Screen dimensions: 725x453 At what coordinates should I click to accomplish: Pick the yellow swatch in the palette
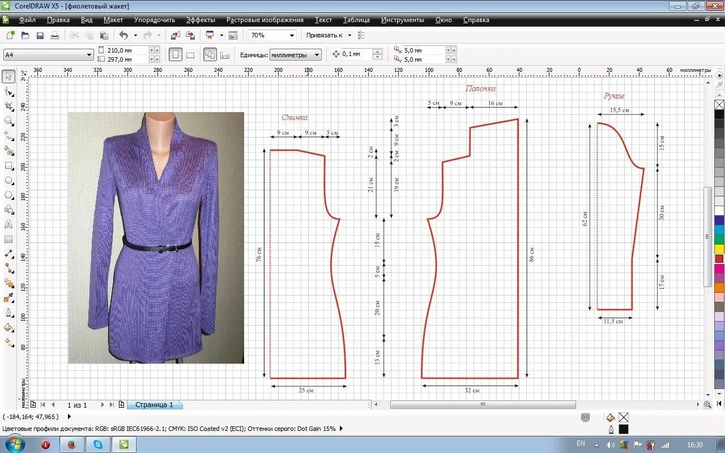[x=719, y=249]
